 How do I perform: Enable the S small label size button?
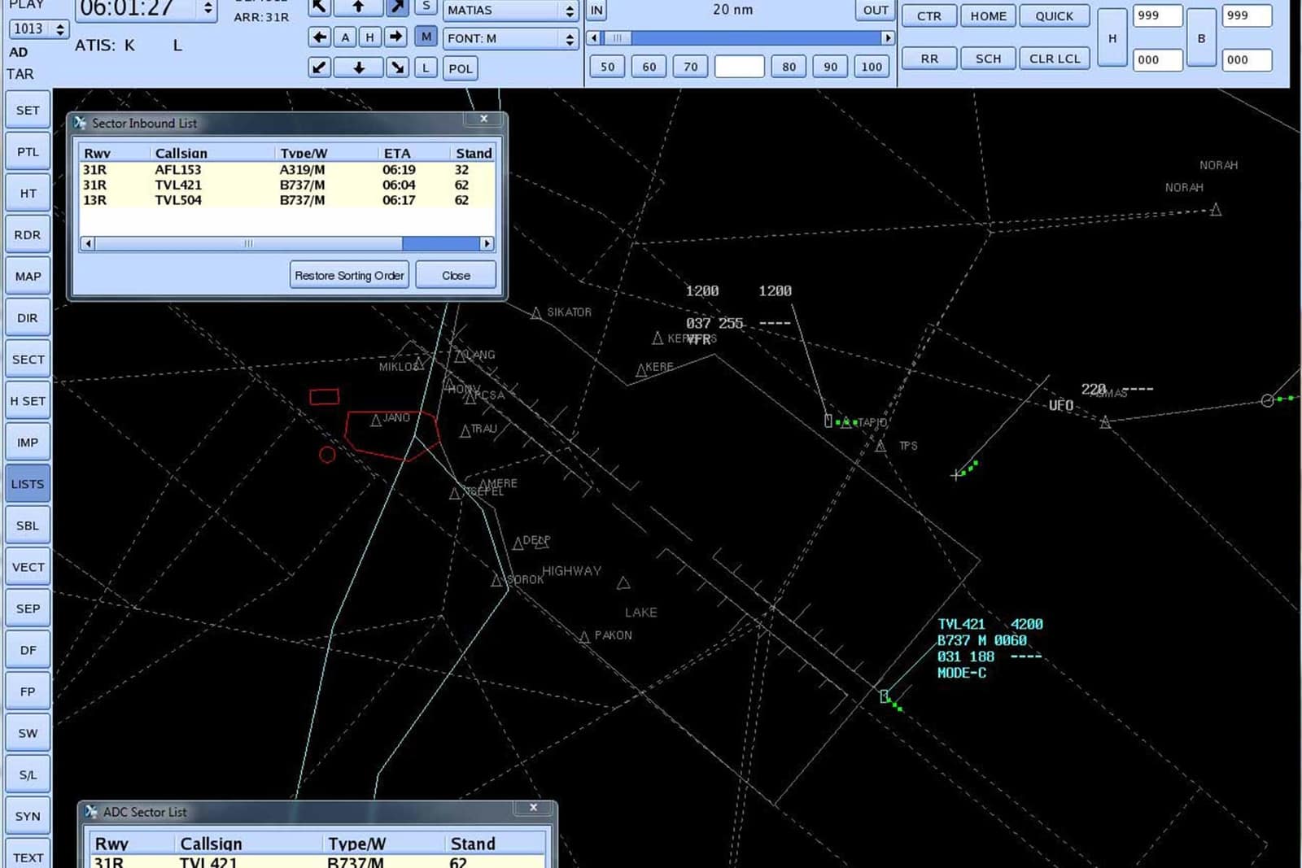pos(425,10)
